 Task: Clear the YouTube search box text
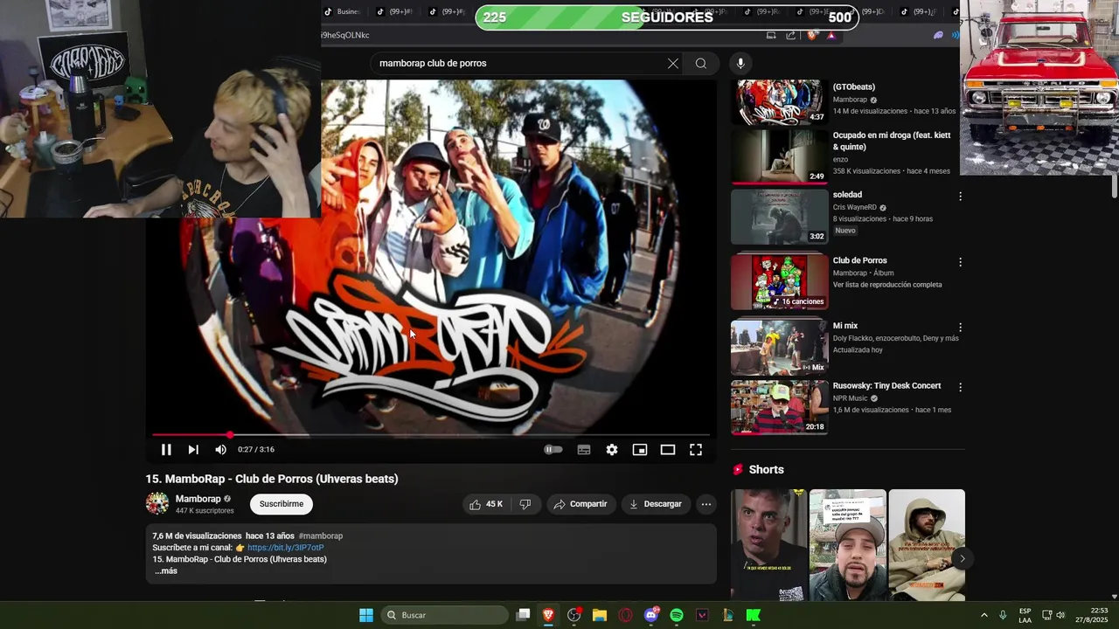673,64
